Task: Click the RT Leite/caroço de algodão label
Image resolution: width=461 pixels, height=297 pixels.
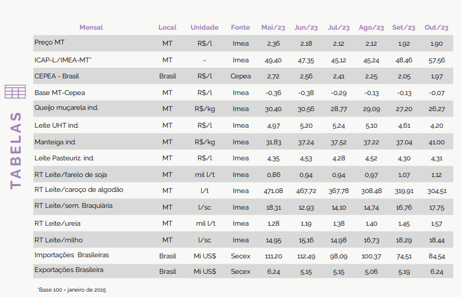Action: (79, 190)
